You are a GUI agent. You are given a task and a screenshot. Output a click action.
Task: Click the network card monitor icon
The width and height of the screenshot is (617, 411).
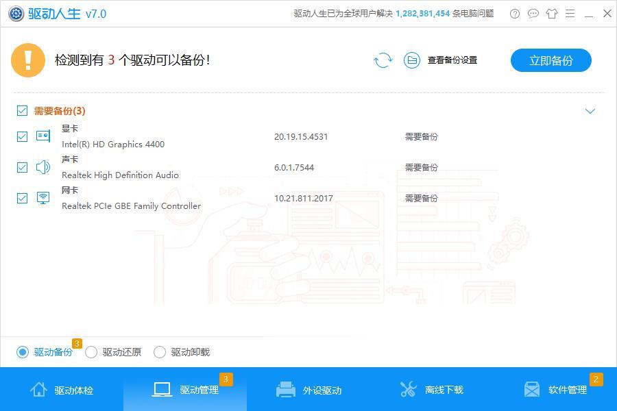43,198
